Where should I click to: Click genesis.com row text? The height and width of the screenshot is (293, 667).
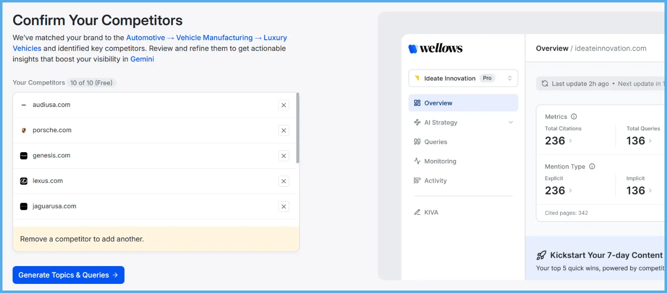click(x=52, y=155)
